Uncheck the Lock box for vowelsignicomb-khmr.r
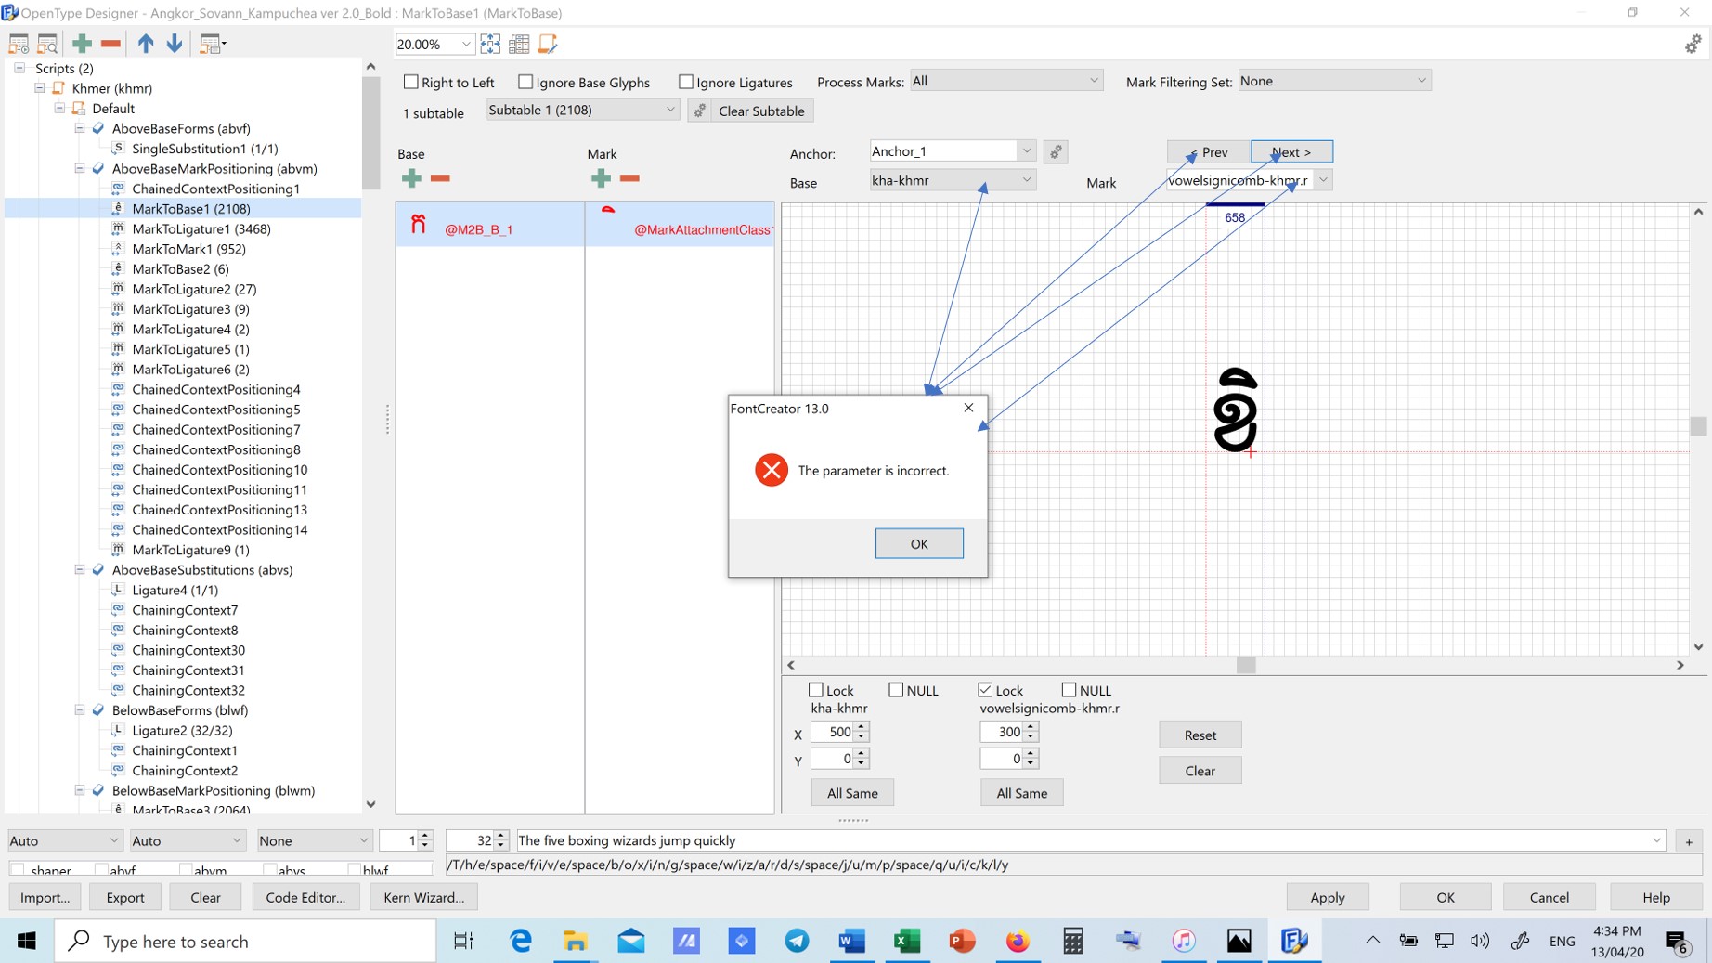Image resolution: width=1712 pixels, height=963 pixels. (x=985, y=690)
